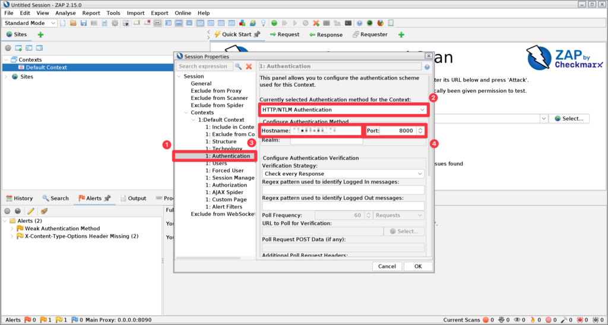Click the dialog's vertical scrollbar
This screenshot has width=608, height=325.
429,126
